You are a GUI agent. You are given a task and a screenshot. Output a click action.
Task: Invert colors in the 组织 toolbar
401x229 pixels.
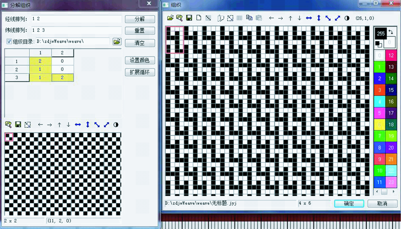click(347, 18)
